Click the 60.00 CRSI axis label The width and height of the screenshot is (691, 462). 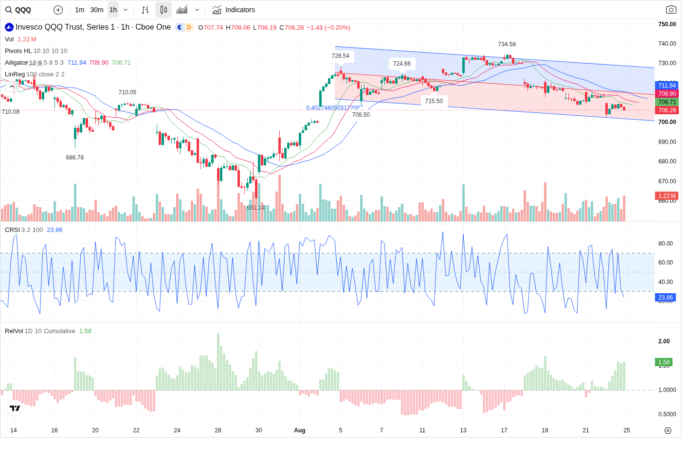coord(665,263)
